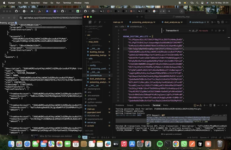231x150 pixels.
Task: Open main branch status bar item
Action: [x=92, y=137]
